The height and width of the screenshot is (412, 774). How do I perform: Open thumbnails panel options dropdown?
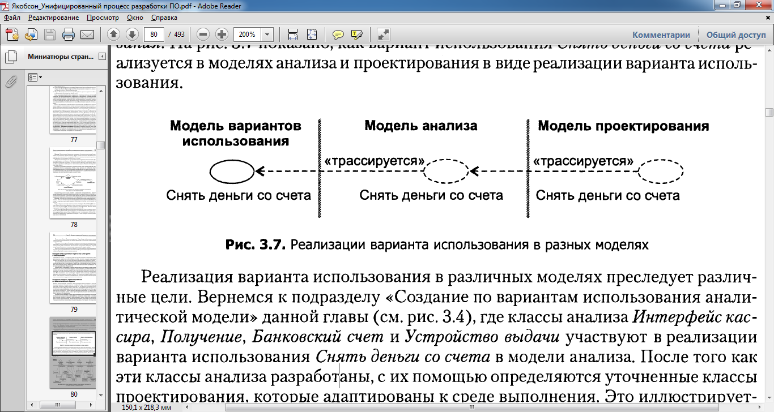coord(35,77)
